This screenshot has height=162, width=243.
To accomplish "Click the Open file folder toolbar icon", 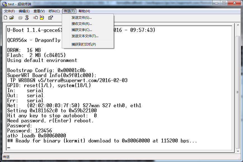I will point(12,18).
